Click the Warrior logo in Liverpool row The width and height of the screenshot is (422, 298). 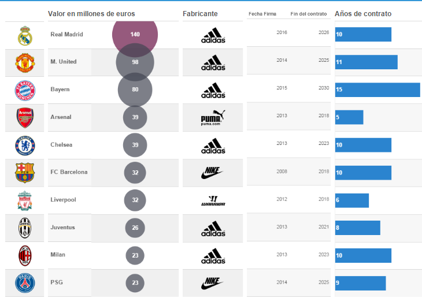coord(213,200)
